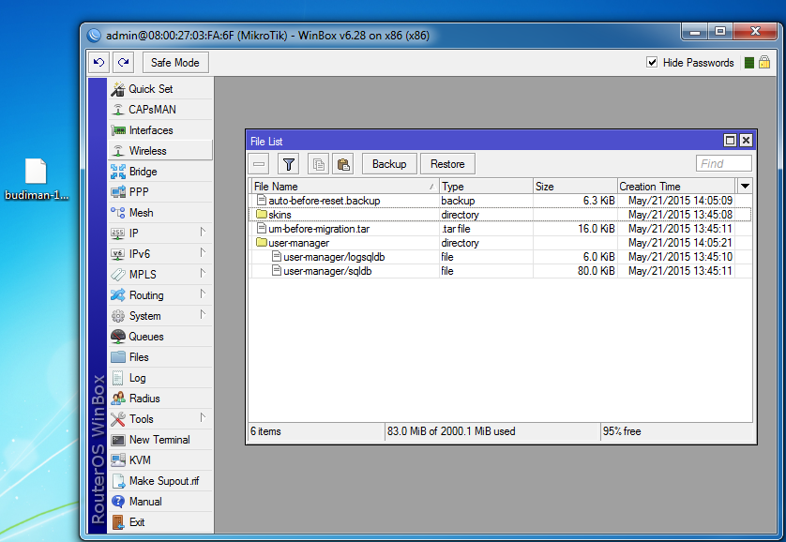
Task: Open the Bridge menu
Action: [x=160, y=172]
